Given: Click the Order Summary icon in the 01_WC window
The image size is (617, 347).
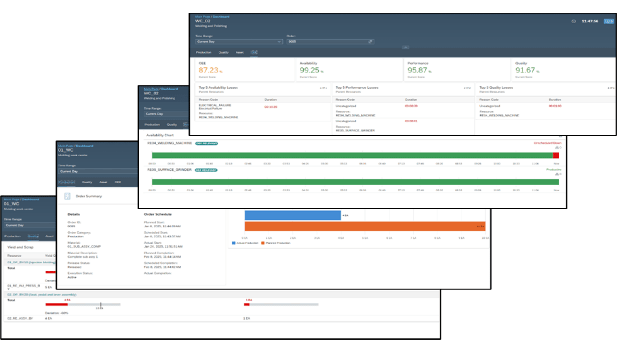Looking at the screenshot, I should 67,196.
